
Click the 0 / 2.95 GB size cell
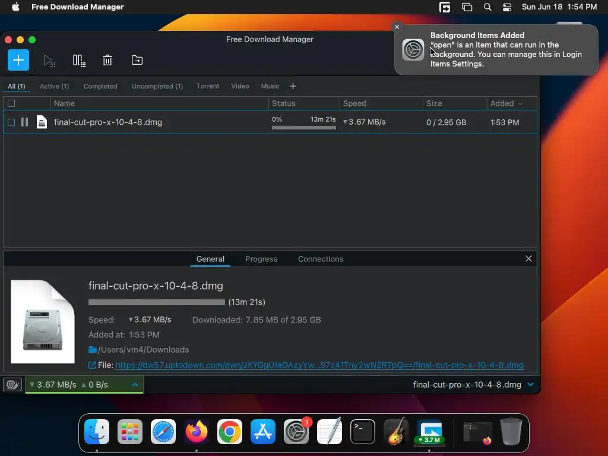coord(446,122)
